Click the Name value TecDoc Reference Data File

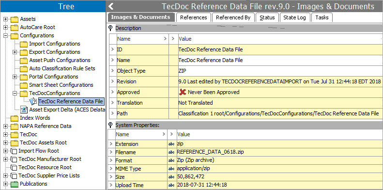coord(211,60)
